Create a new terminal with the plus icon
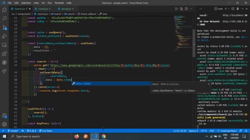250x140 pixels. (226, 9)
